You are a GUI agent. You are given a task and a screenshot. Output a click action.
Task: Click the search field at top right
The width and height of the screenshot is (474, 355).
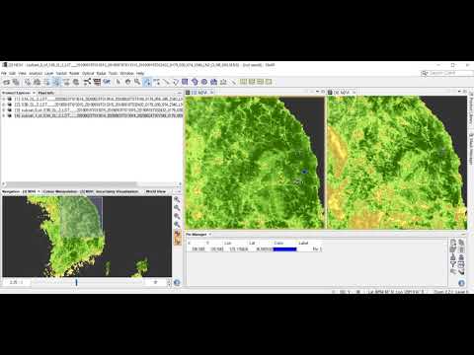[446, 73]
